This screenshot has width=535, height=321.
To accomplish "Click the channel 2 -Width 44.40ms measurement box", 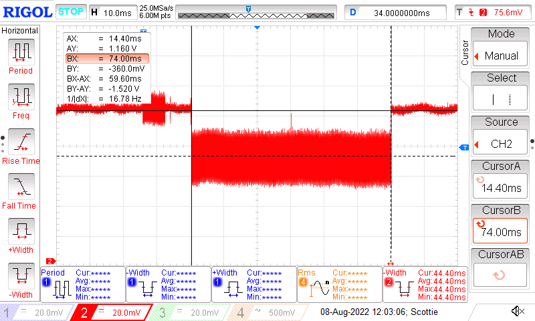I will (425, 284).
